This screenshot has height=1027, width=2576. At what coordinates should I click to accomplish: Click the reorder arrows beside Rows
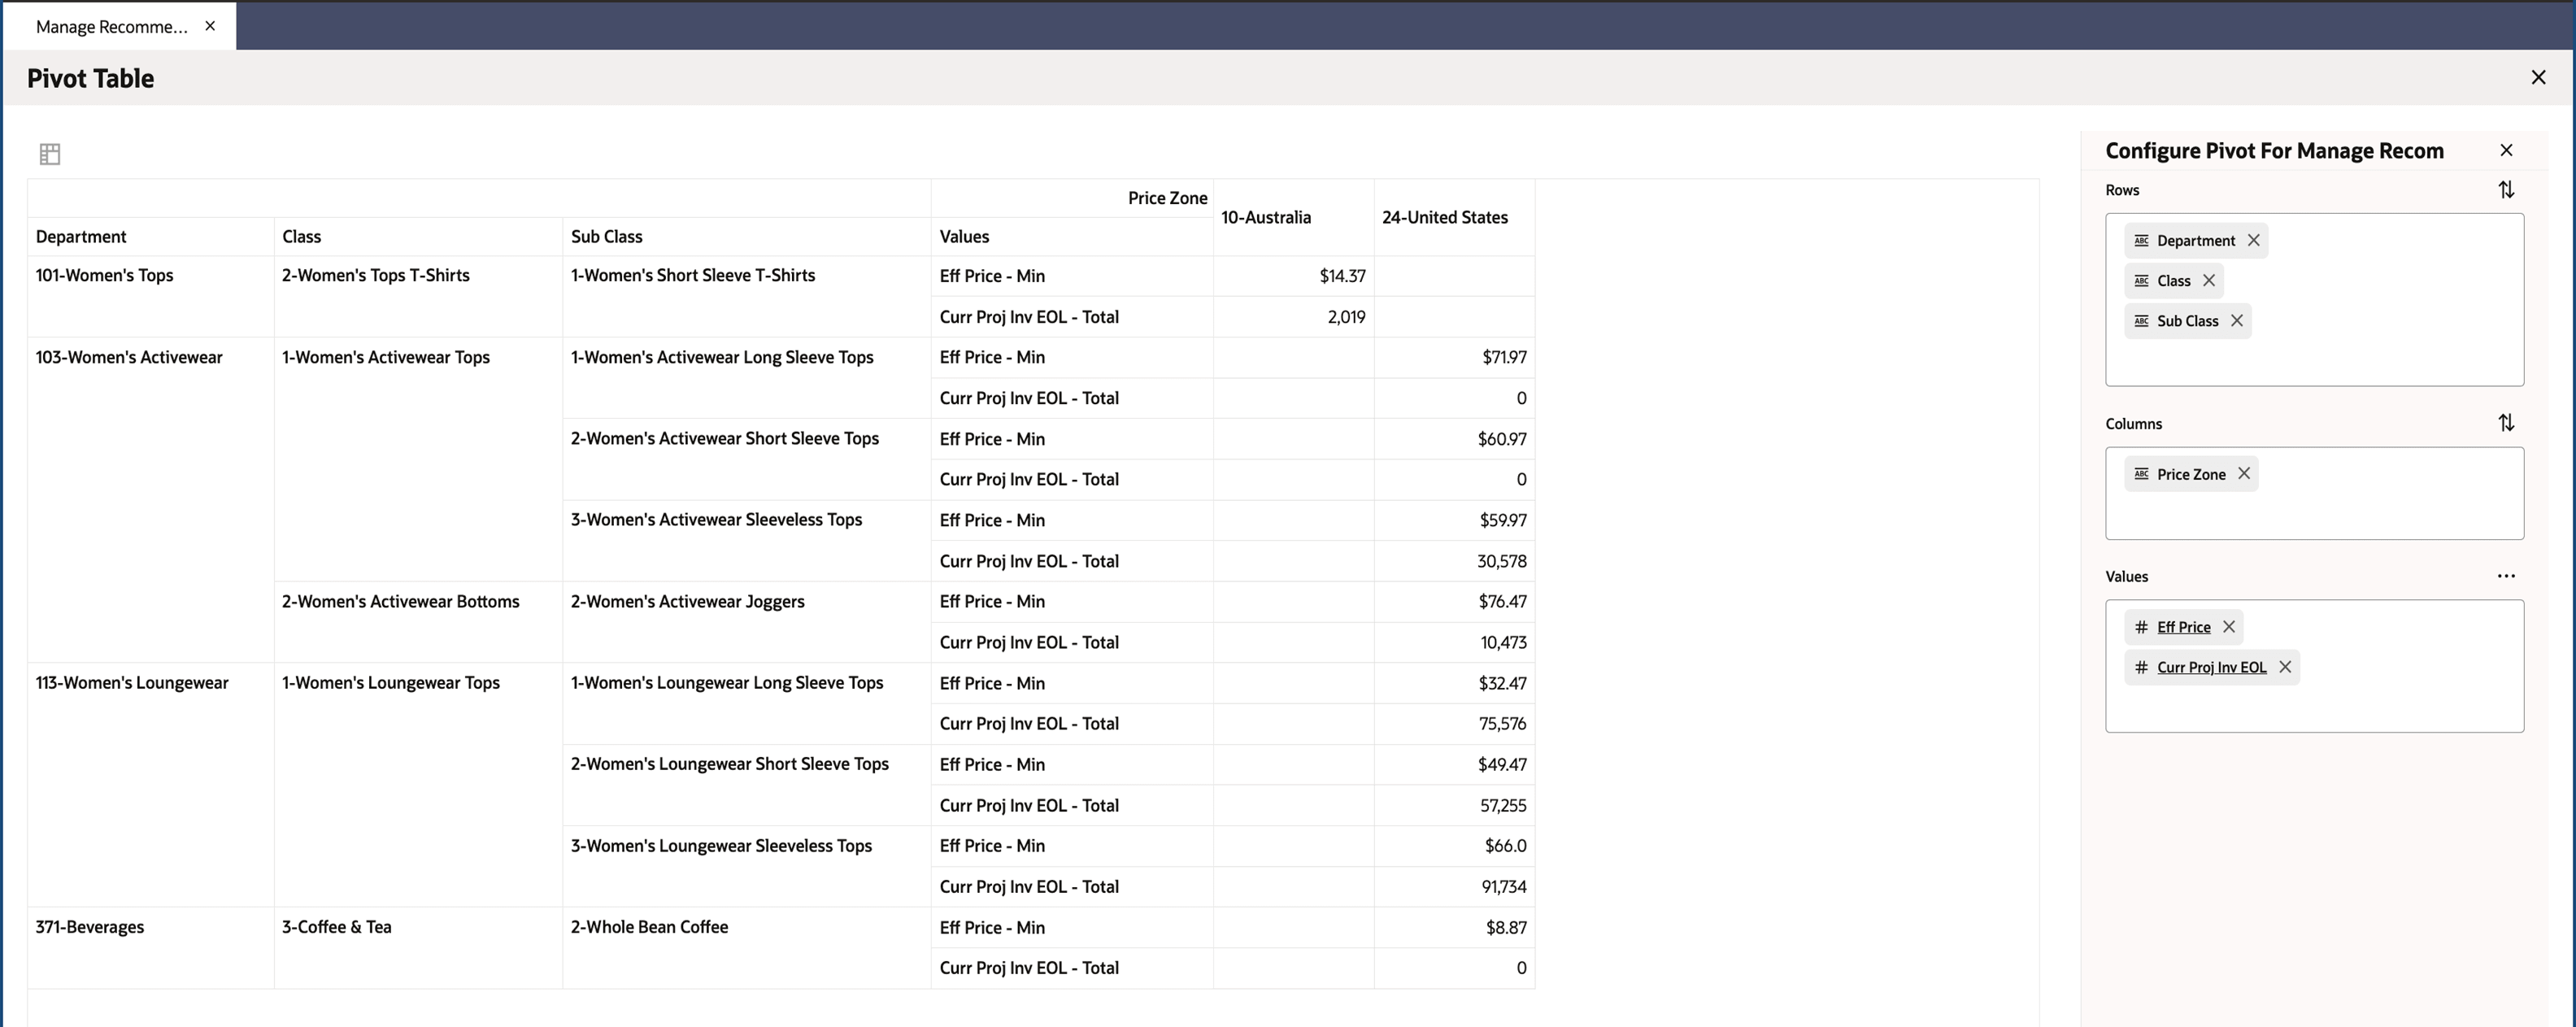(2506, 189)
